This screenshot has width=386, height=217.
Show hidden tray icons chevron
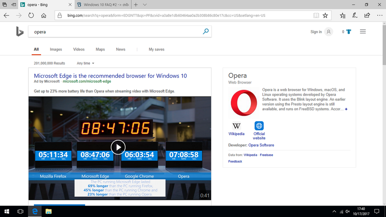[334, 211]
